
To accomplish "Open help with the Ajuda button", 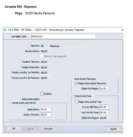I will pyautogui.click(x=113, y=129).
